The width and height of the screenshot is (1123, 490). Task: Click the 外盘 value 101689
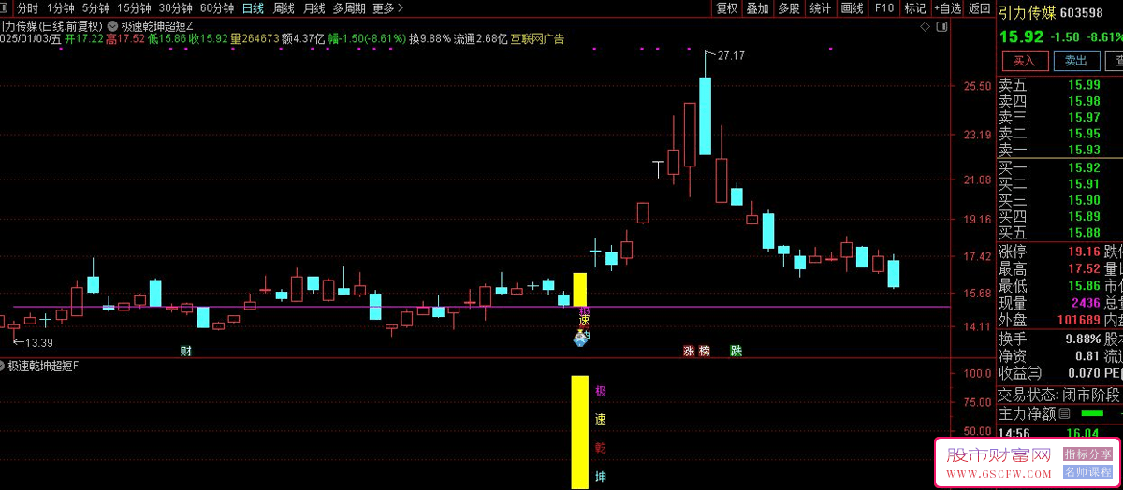click(1078, 321)
